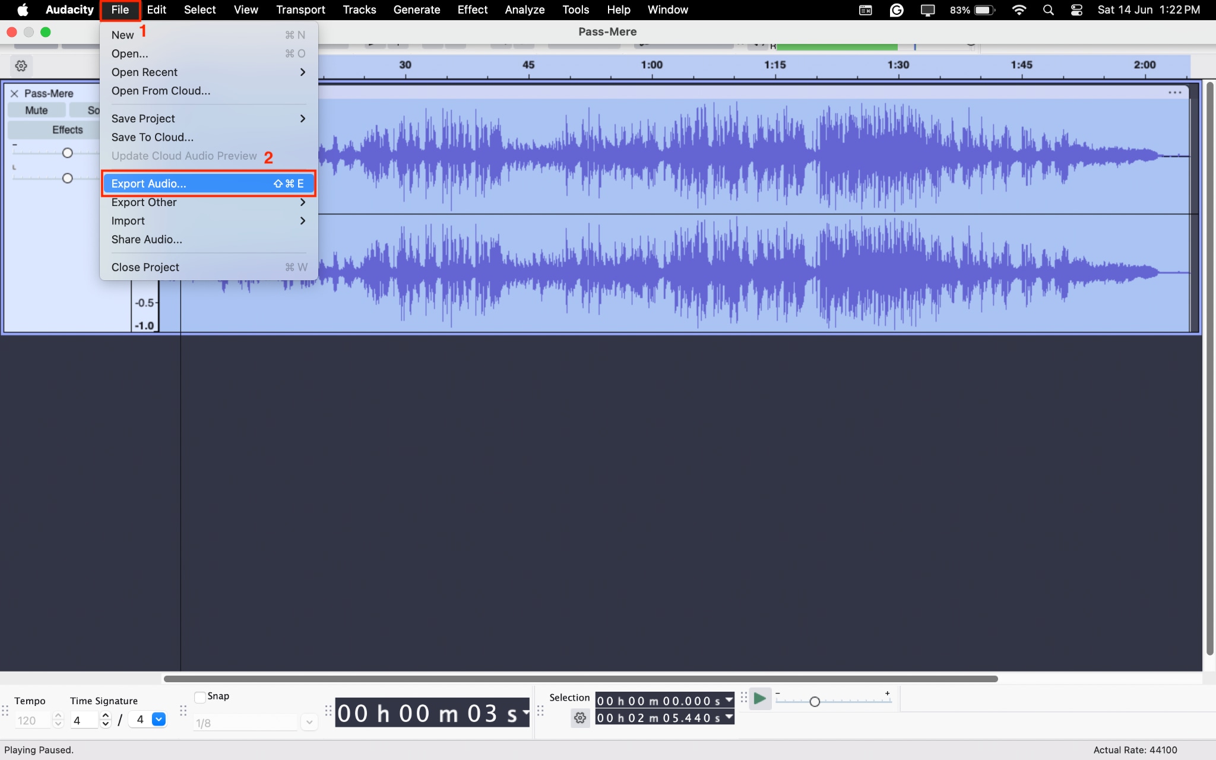Open the Transport menu
1216x760 pixels.
[300, 9]
